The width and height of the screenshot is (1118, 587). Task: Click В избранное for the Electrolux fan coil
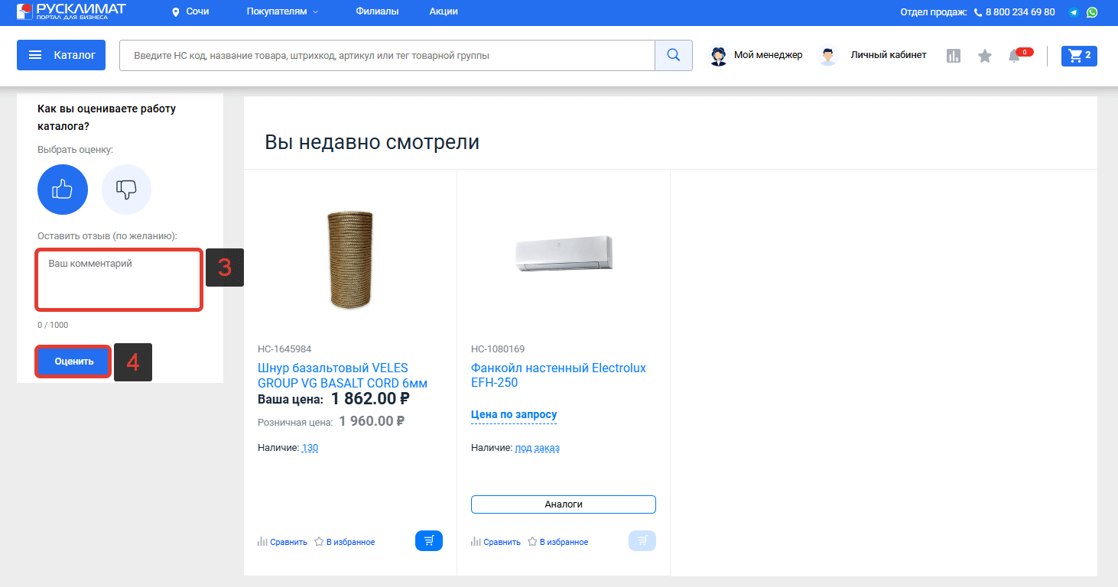(x=557, y=542)
